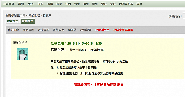Viewport: 185px width, 97px height.
Task: Open 我的拍賣 tab
Action: point(13,30)
